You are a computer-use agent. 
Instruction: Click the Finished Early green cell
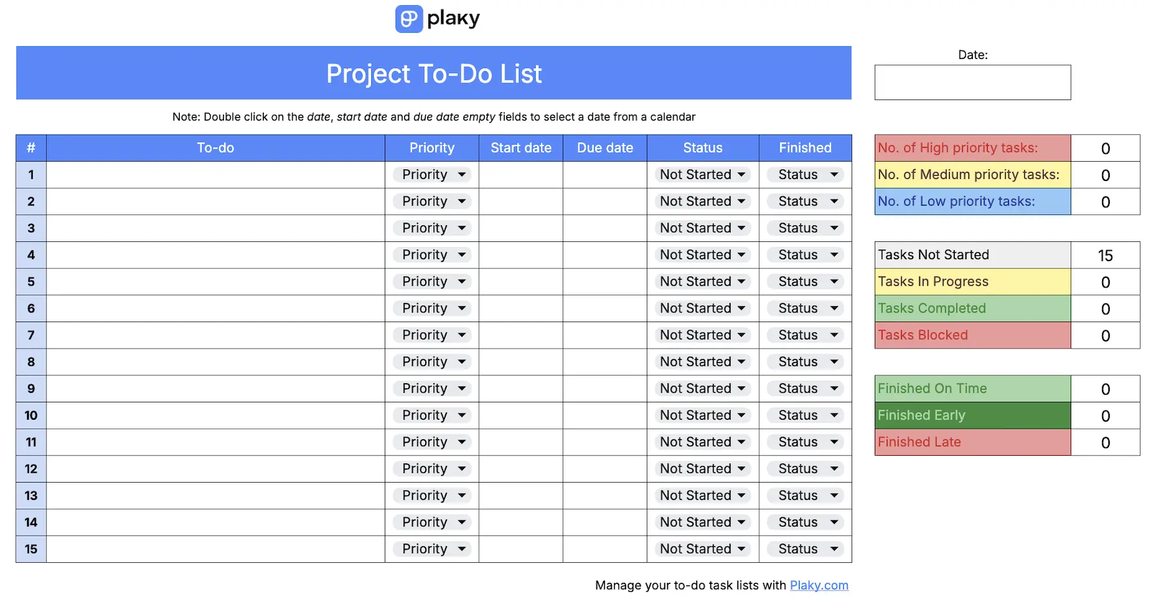click(972, 415)
